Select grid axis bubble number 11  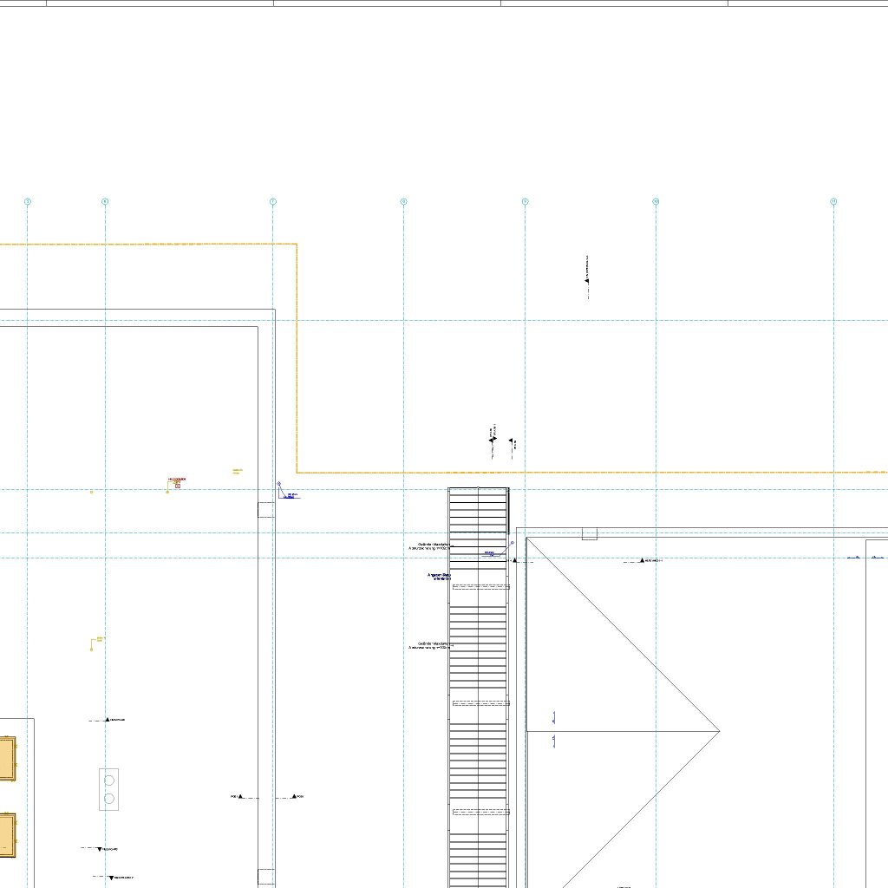click(x=833, y=202)
